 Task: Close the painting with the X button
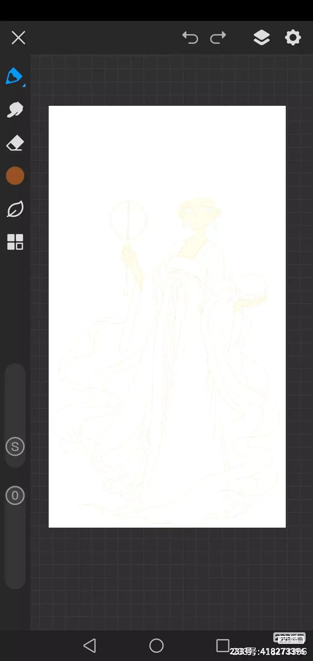click(19, 38)
